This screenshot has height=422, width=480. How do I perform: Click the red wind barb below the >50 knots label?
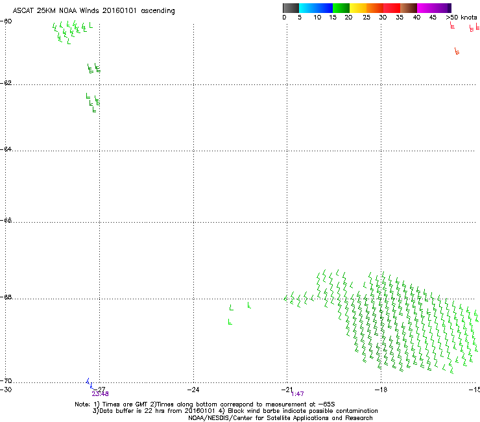(x=452, y=25)
